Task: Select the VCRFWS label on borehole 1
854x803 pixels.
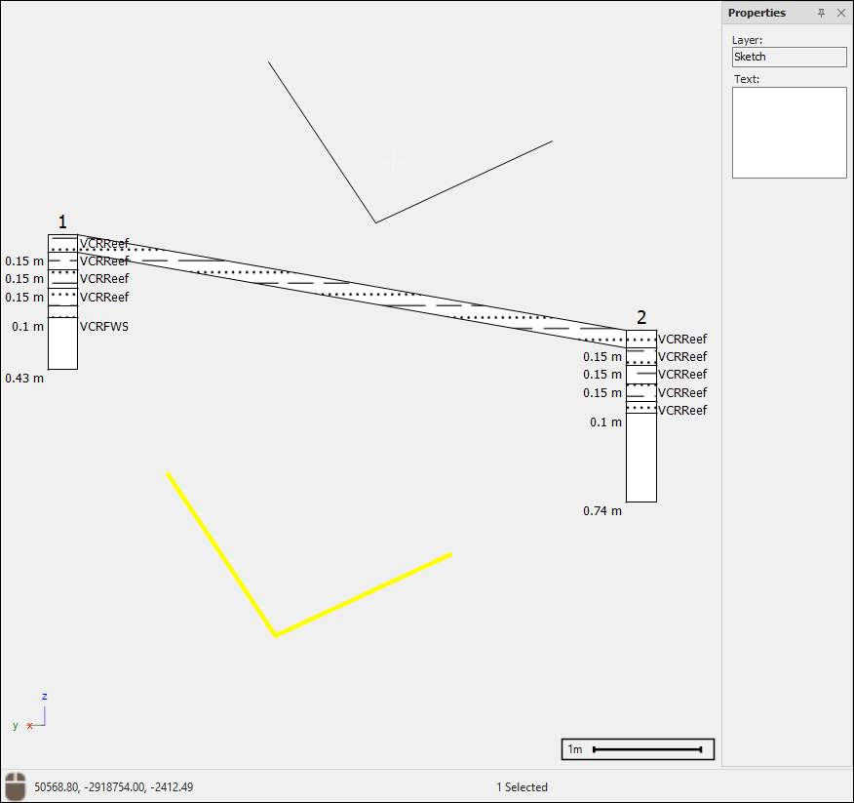Action: (104, 327)
